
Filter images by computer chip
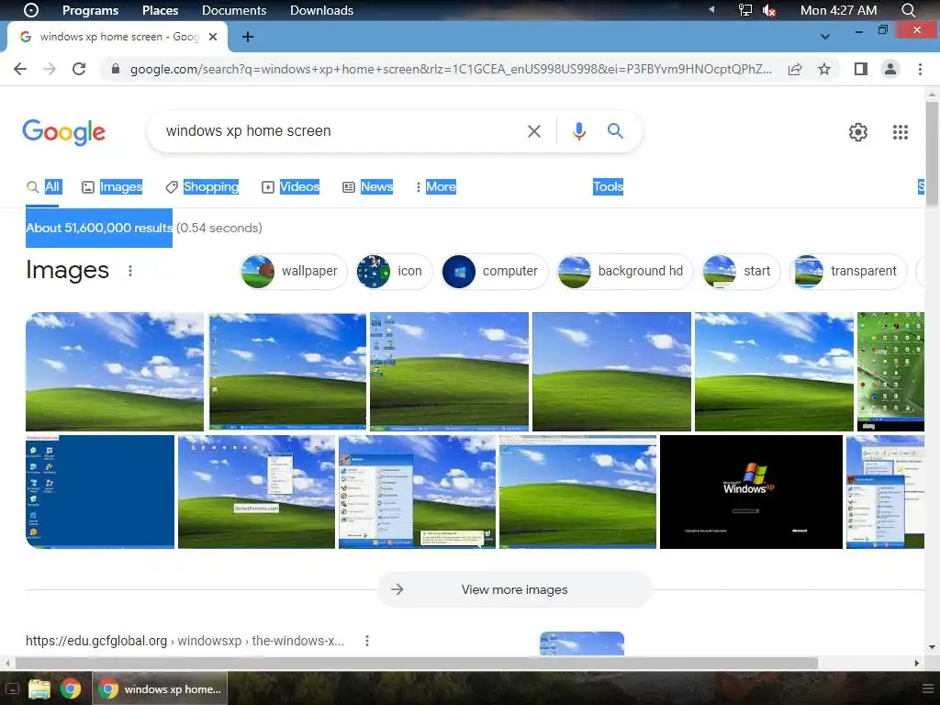(494, 271)
